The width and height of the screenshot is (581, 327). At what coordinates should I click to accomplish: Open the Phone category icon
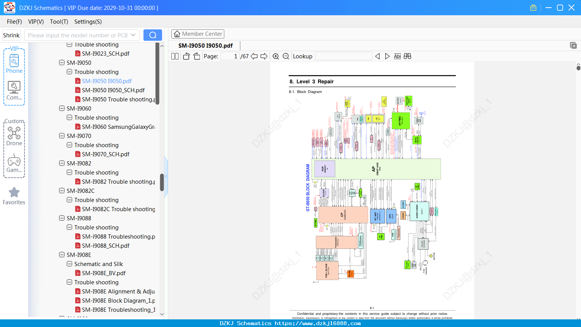14,64
